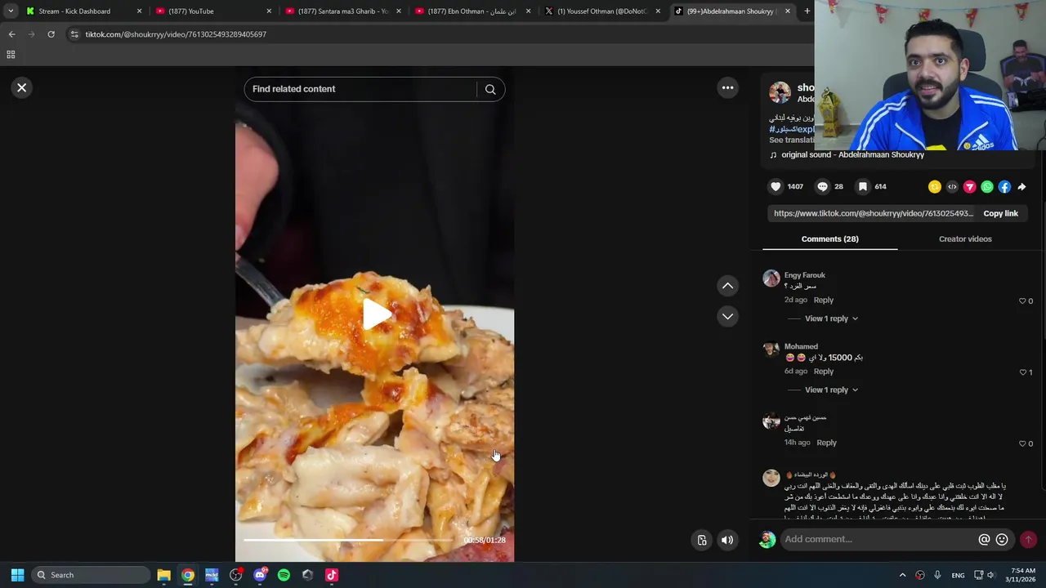Image resolution: width=1046 pixels, height=588 pixels.
Task: Save video with the bookmark icon
Action: click(862, 187)
